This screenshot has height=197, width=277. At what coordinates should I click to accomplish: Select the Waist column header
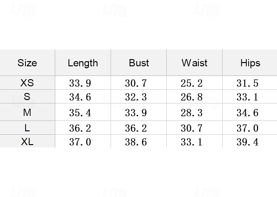[x=194, y=63]
